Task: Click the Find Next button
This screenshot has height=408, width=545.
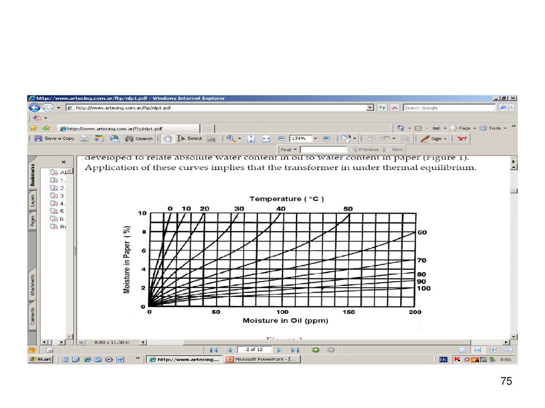Action: (393, 149)
